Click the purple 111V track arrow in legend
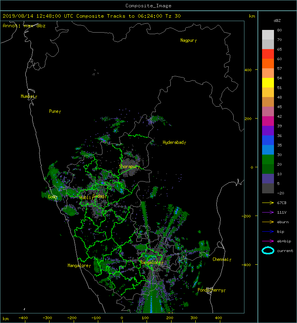The image size is (297, 323). coord(268,213)
